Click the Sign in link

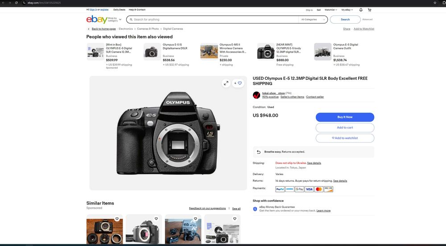click(93, 10)
